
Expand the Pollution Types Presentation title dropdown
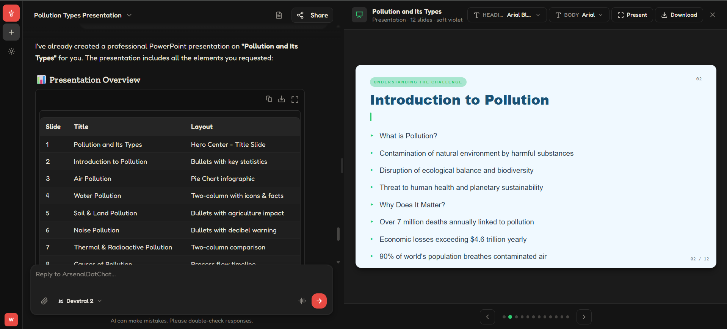pyautogui.click(x=129, y=15)
